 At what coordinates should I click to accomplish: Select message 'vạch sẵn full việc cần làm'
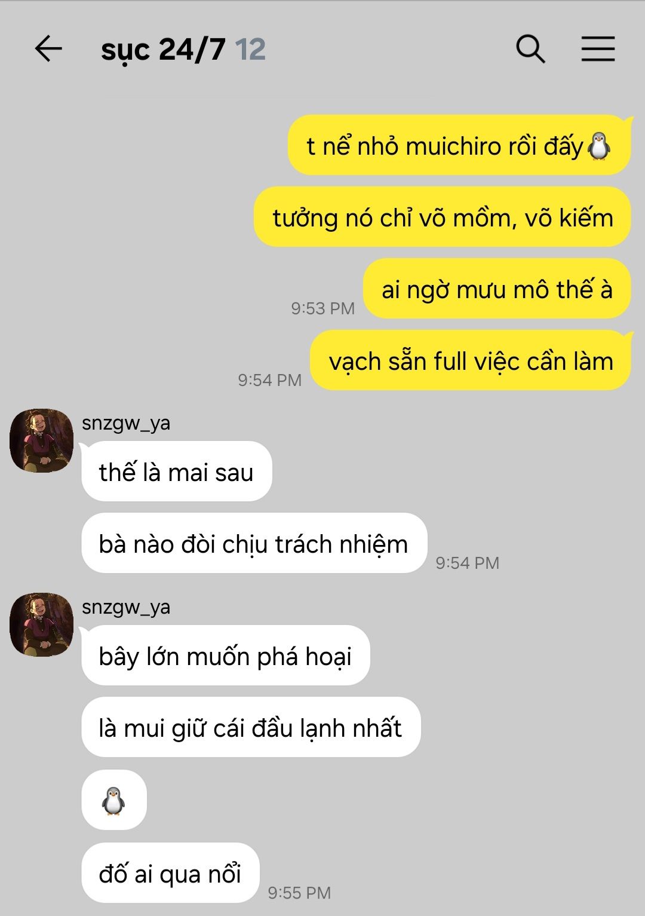(x=471, y=360)
